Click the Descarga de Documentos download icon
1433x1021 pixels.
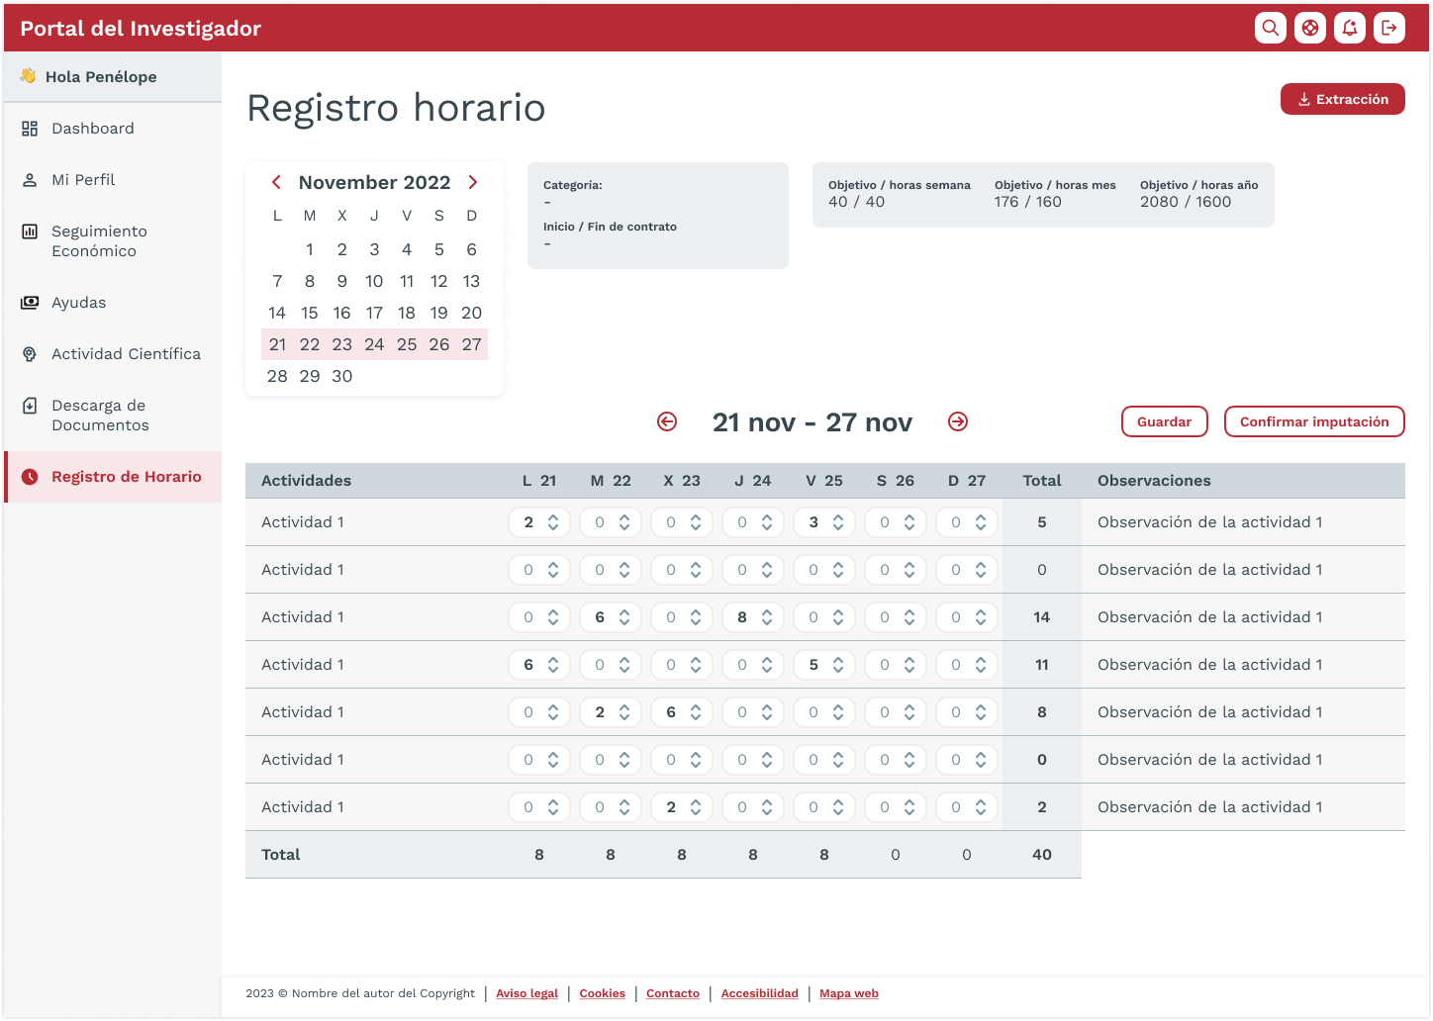(x=28, y=405)
